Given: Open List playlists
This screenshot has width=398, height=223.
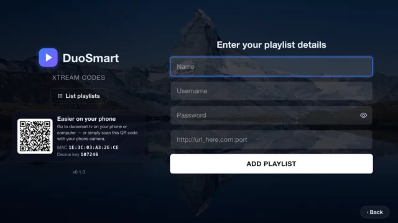Looking at the screenshot, I should [79, 96].
